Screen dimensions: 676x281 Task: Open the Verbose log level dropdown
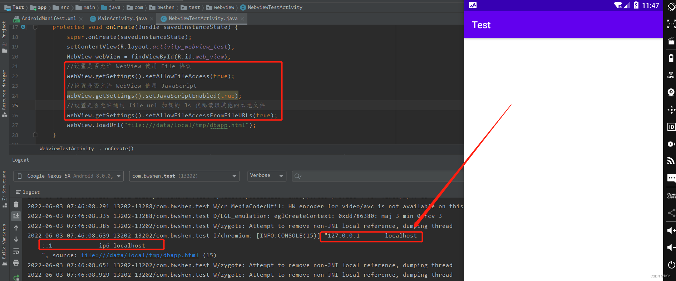(267, 176)
